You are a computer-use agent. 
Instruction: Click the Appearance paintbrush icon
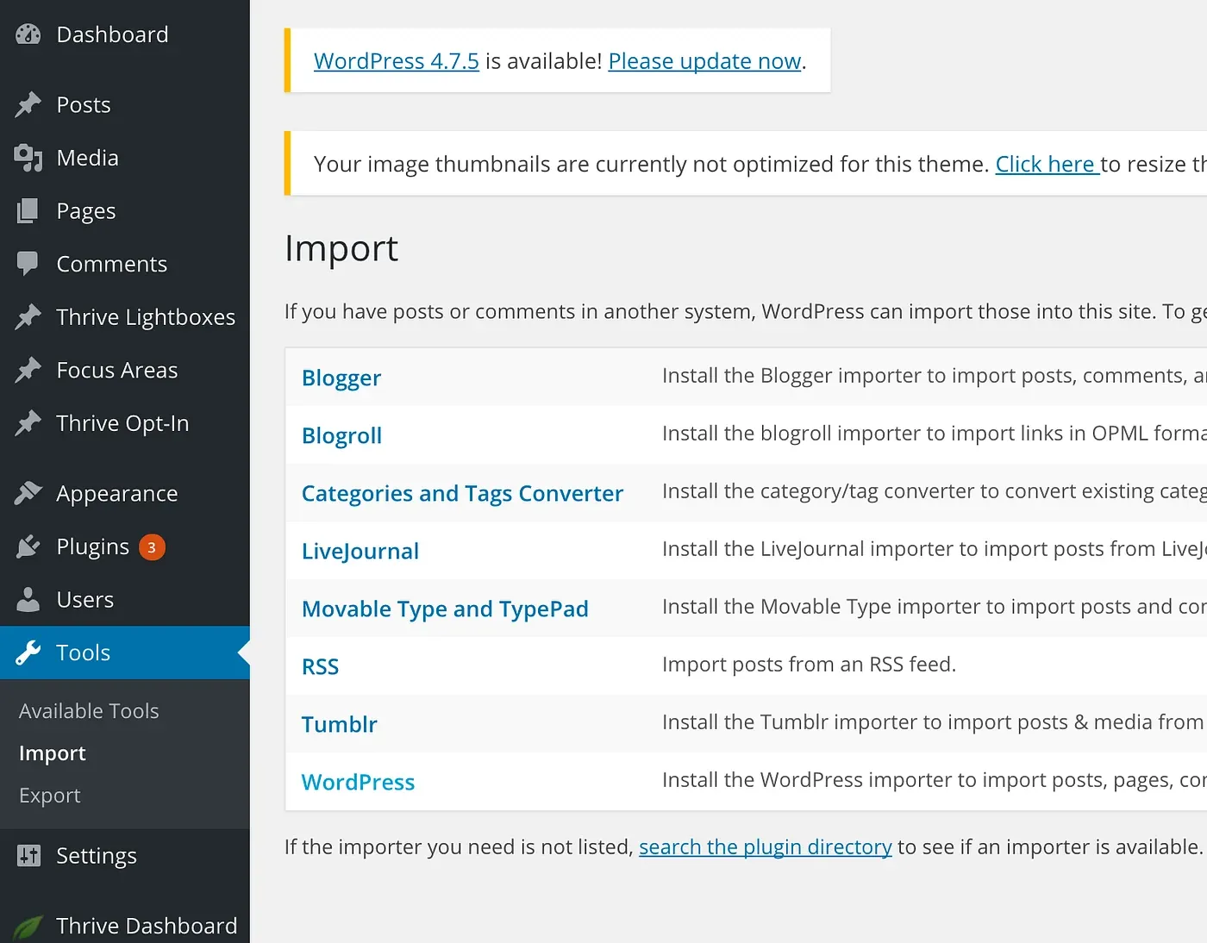click(28, 493)
